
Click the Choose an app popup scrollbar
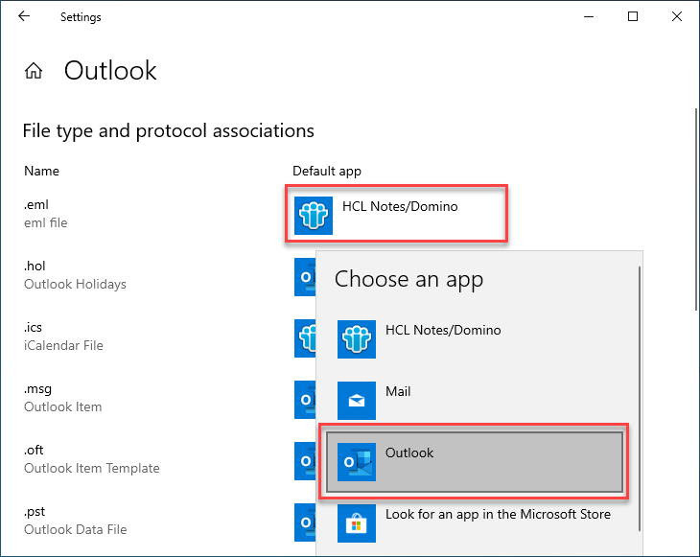[x=640, y=399]
